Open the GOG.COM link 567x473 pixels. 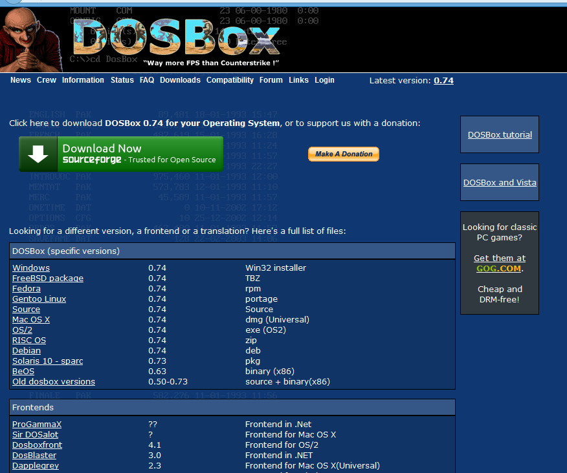coord(498,269)
